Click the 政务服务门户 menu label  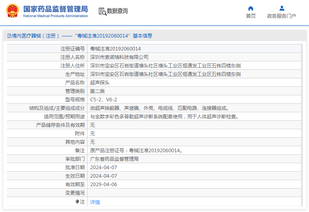pyautogui.click(x=281, y=16)
